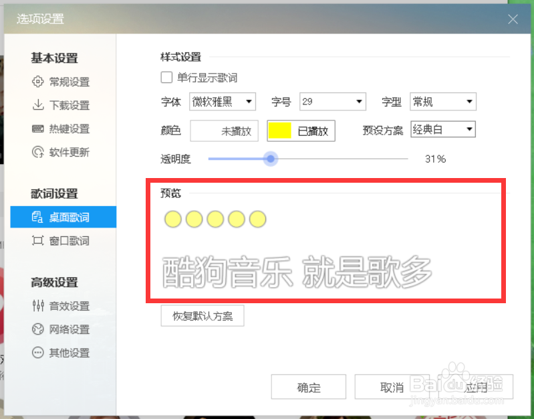The height and width of the screenshot is (419, 534).
Task: Open the 字号 29 dropdown
Action: (x=333, y=101)
